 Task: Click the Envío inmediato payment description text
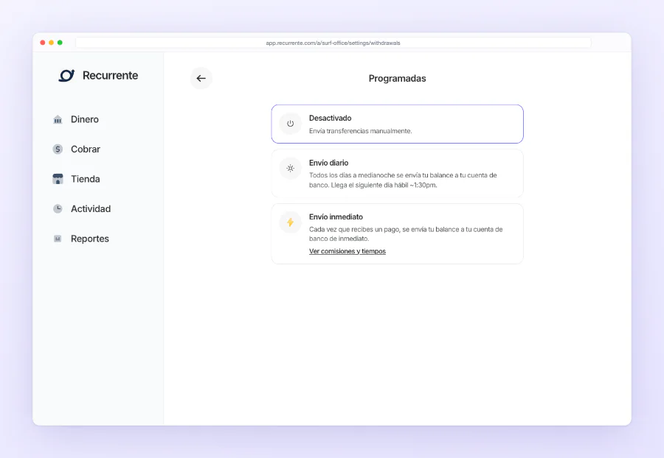(406, 234)
